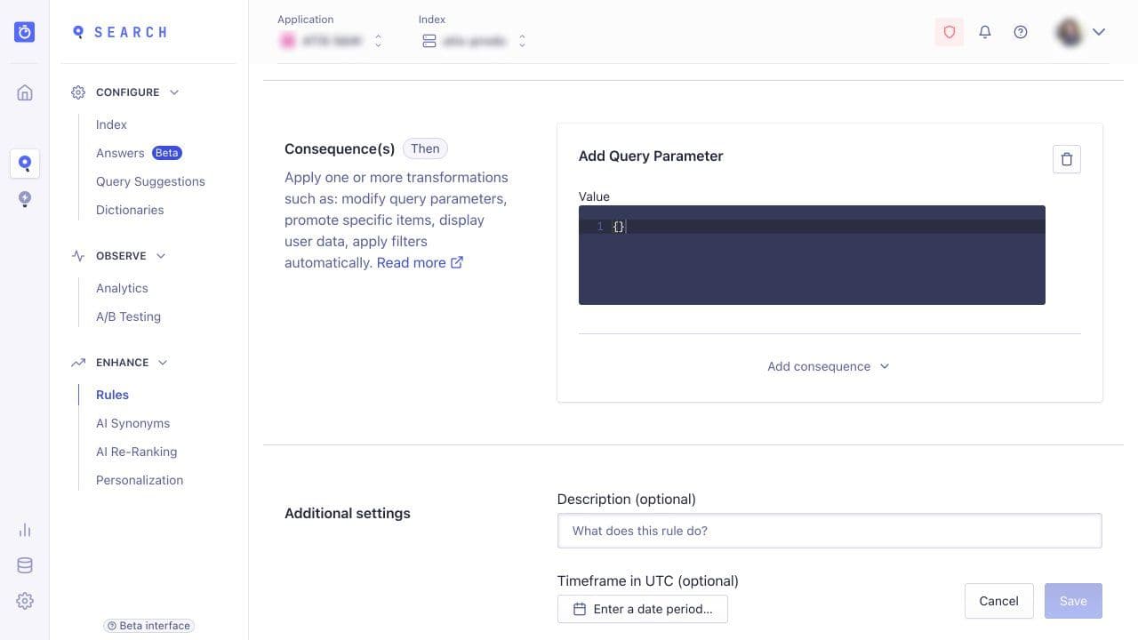Click the Enhance trend arrow icon
Image resolution: width=1138 pixels, height=640 pixels.
click(78, 363)
